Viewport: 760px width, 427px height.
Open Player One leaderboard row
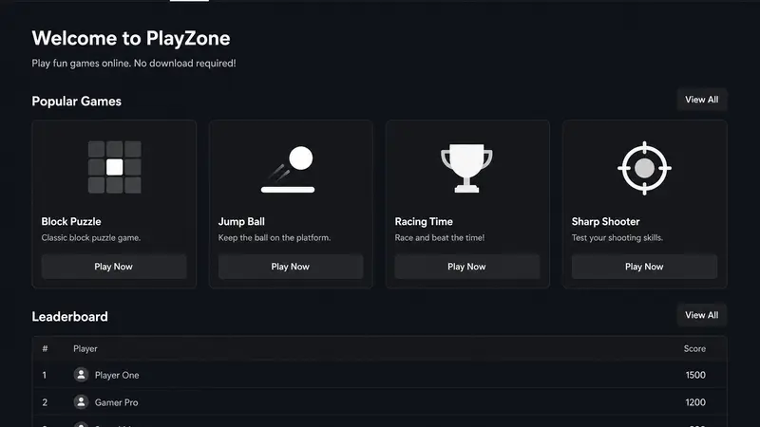[x=379, y=375]
